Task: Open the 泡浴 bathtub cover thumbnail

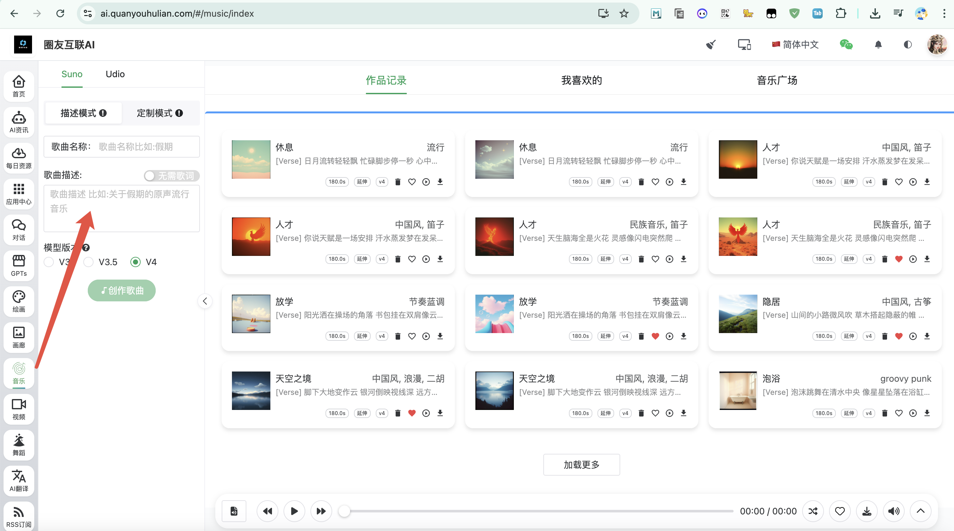Action: (738, 391)
